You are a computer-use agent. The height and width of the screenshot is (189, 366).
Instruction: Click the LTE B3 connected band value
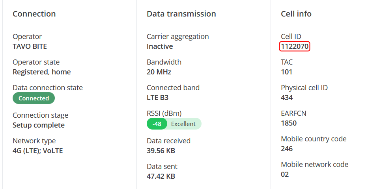pos(157,98)
